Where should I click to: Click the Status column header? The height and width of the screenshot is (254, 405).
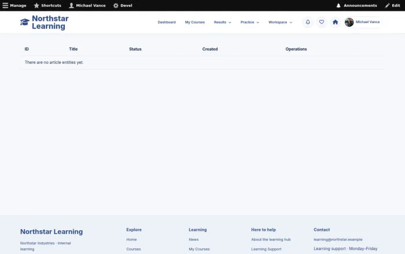pos(135,49)
